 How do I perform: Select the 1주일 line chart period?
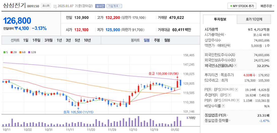pos(36,40)
